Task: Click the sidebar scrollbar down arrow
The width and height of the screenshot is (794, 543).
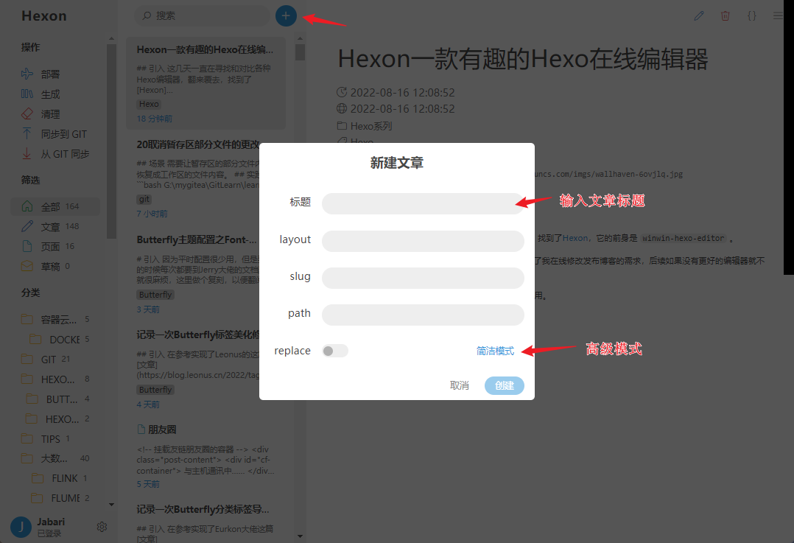Action: [x=111, y=505]
